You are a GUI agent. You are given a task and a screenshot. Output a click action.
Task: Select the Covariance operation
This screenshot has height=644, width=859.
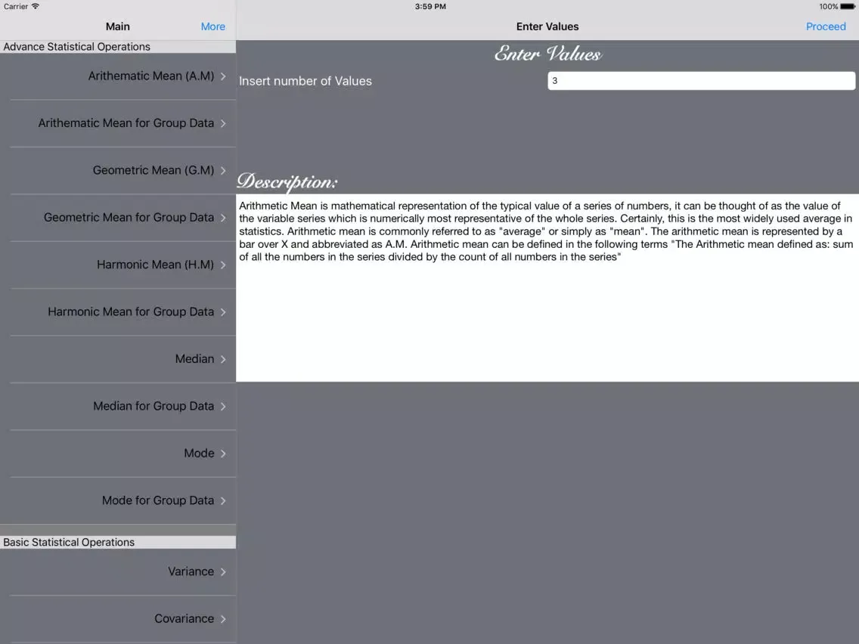coord(118,618)
